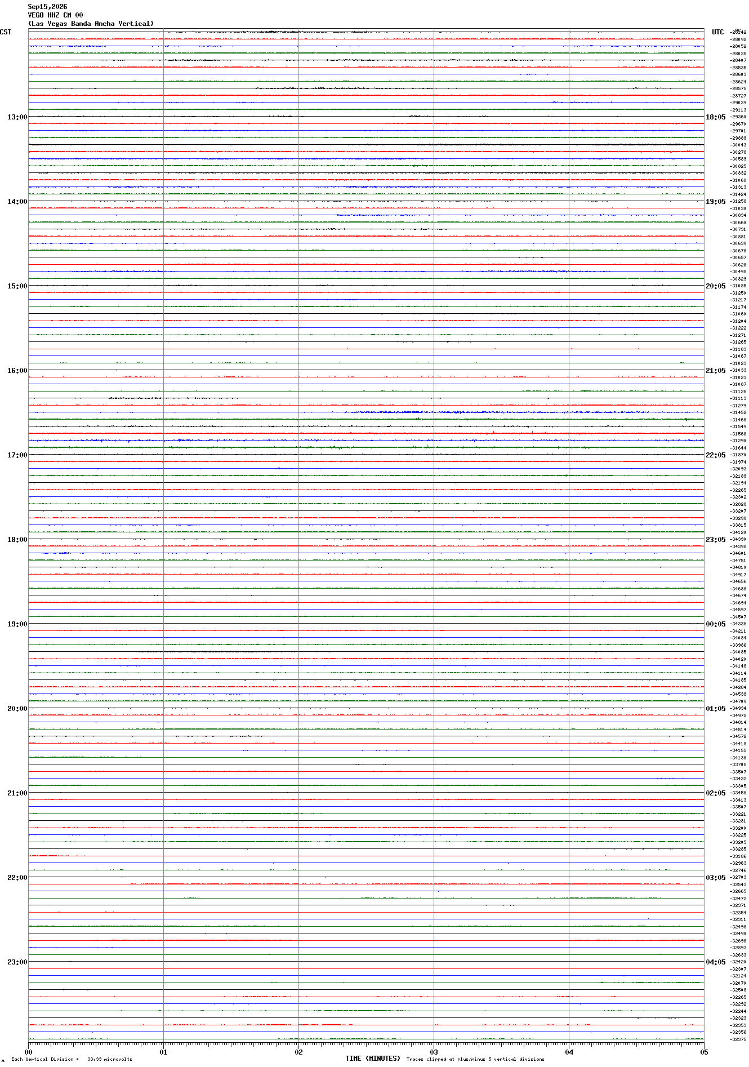Click the CST timezone label
Image resolution: width=749 pixels, height=1067 pixels.
[6, 32]
